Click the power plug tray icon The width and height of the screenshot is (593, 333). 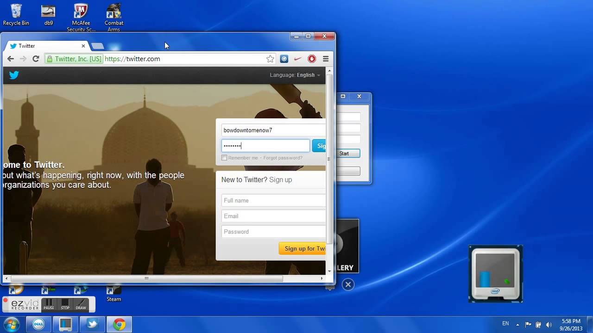tap(538, 325)
